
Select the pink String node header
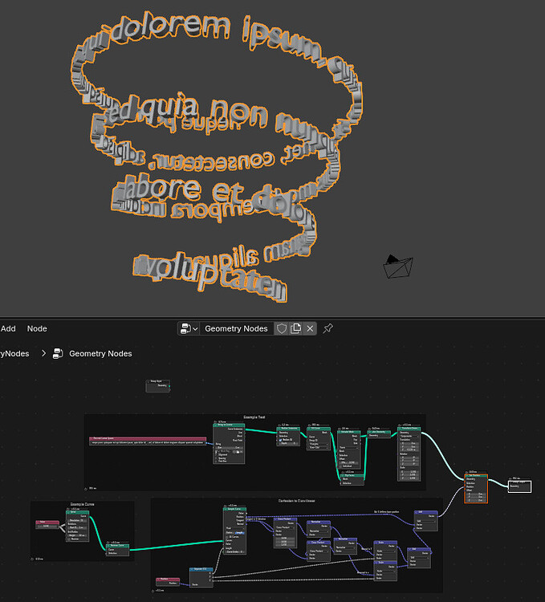click(x=148, y=438)
